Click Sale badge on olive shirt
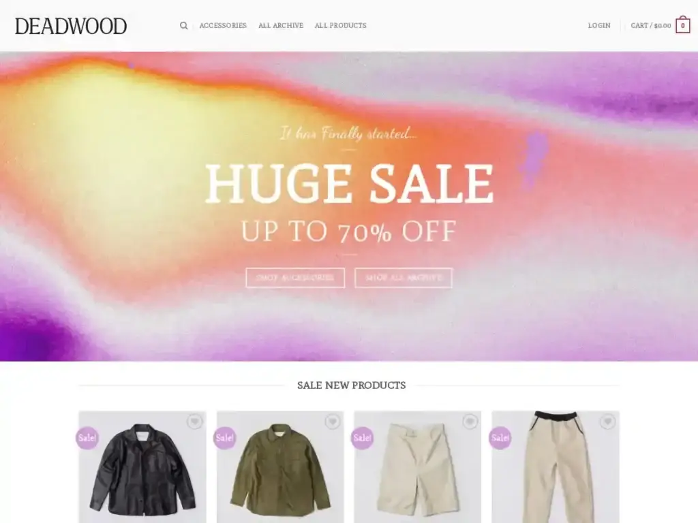Screen dimensions: 698x523 pos(225,438)
